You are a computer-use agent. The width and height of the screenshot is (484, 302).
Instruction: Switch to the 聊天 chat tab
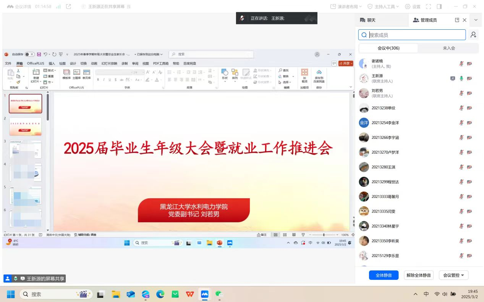(x=368, y=20)
